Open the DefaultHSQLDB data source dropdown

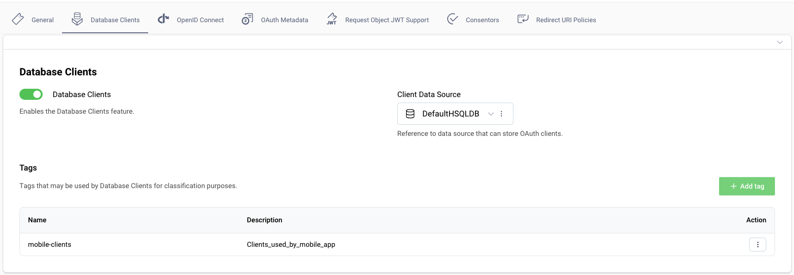click(491, 114)
